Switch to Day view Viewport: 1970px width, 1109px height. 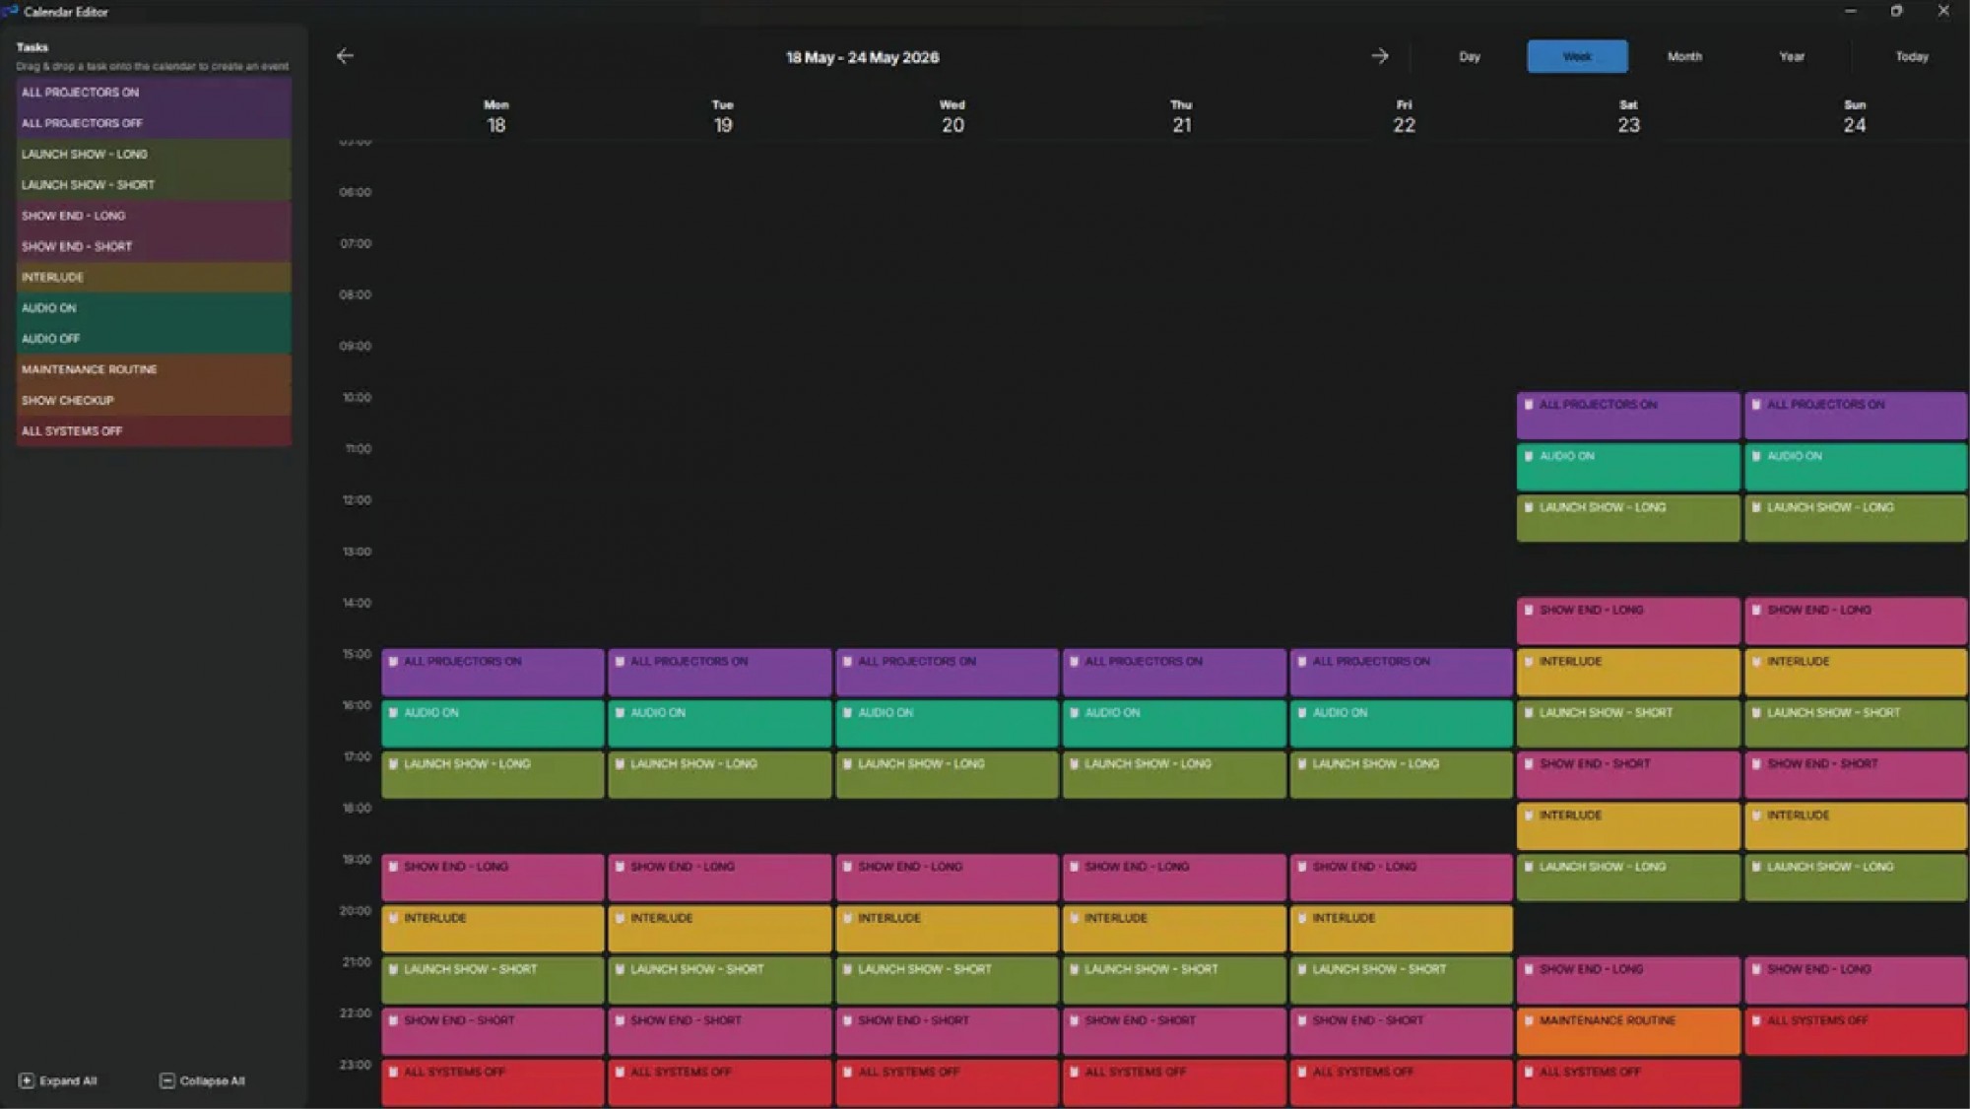point(1470,56)
